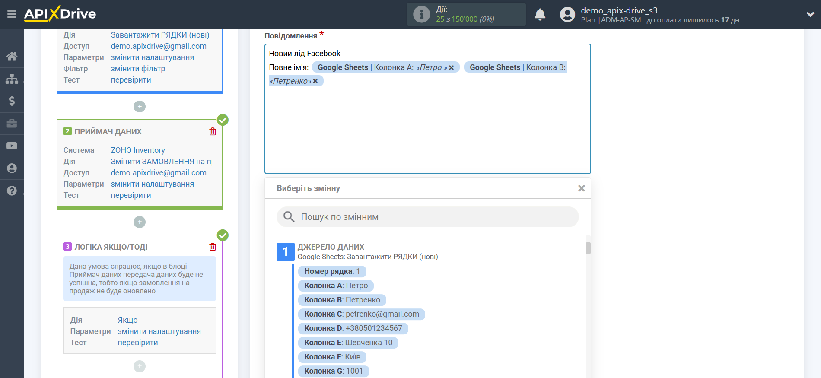Viewport: 821px width, 378px height.
Task: Insert variable Колонка C email
Action: click(x=362, y=314)
